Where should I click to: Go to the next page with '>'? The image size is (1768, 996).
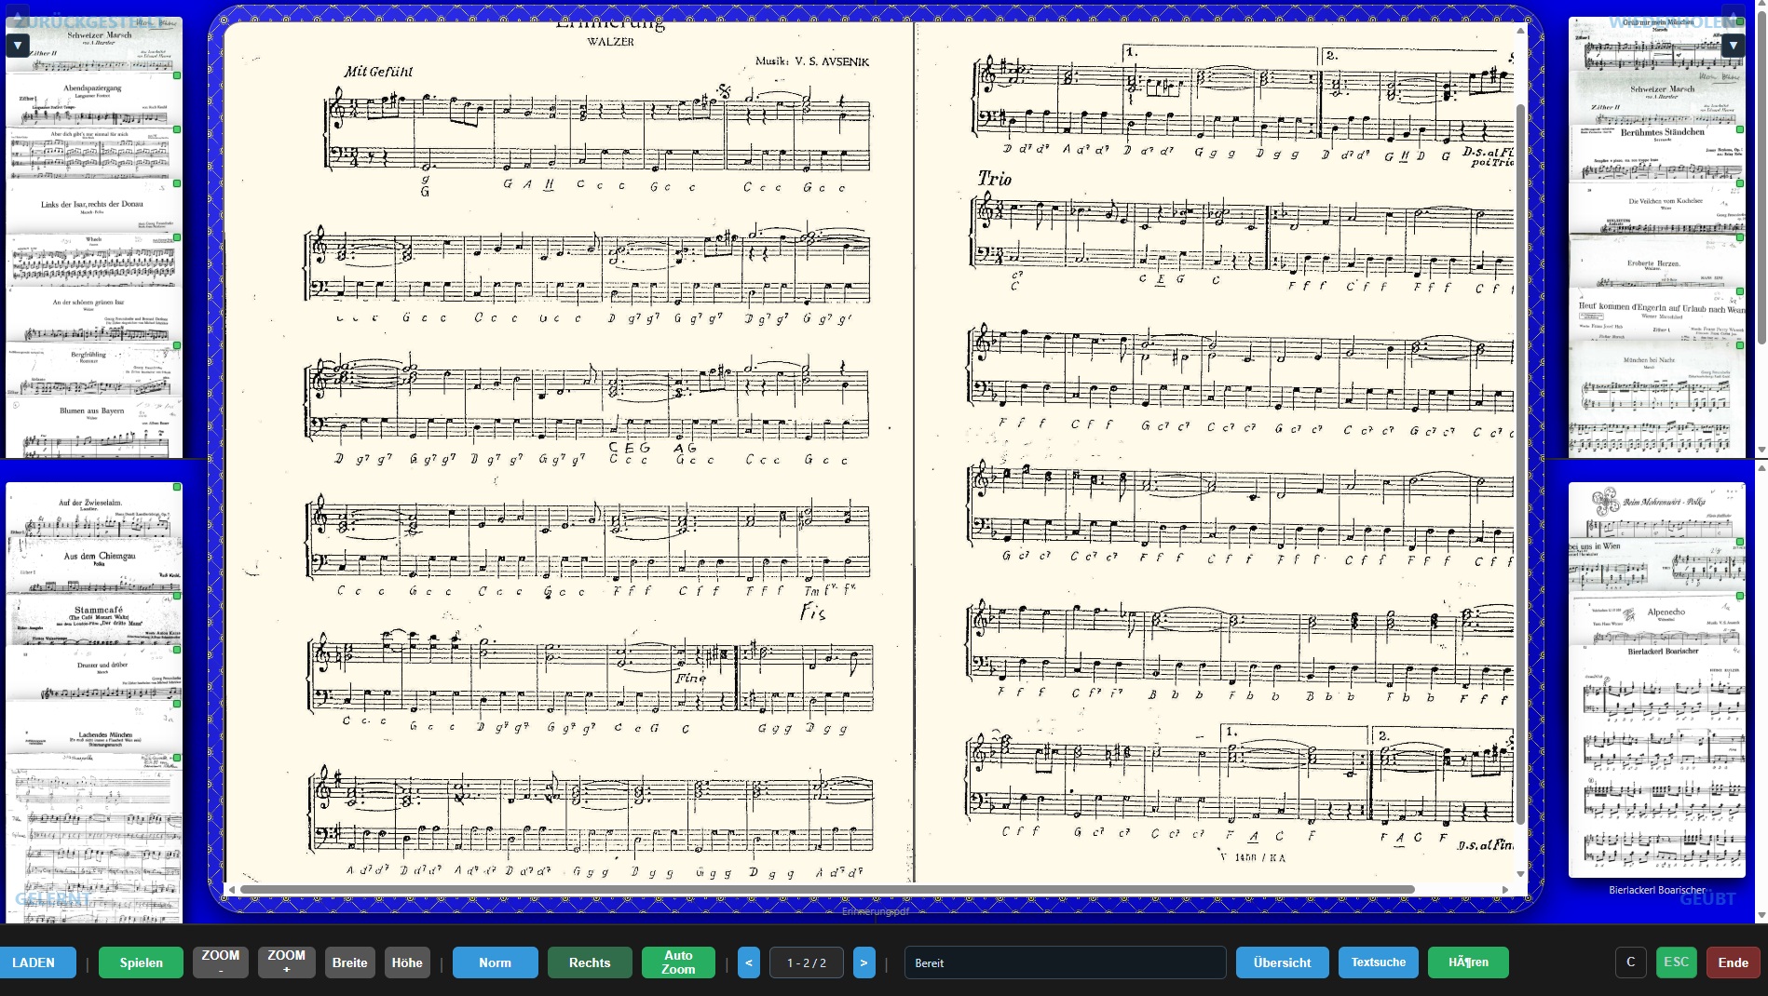(x=864, y=962)
